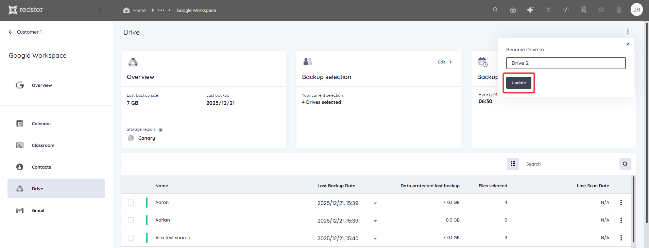Click Alex test shared drive name
This screenshot has width=649, height=248.
(x=173, y=237)
